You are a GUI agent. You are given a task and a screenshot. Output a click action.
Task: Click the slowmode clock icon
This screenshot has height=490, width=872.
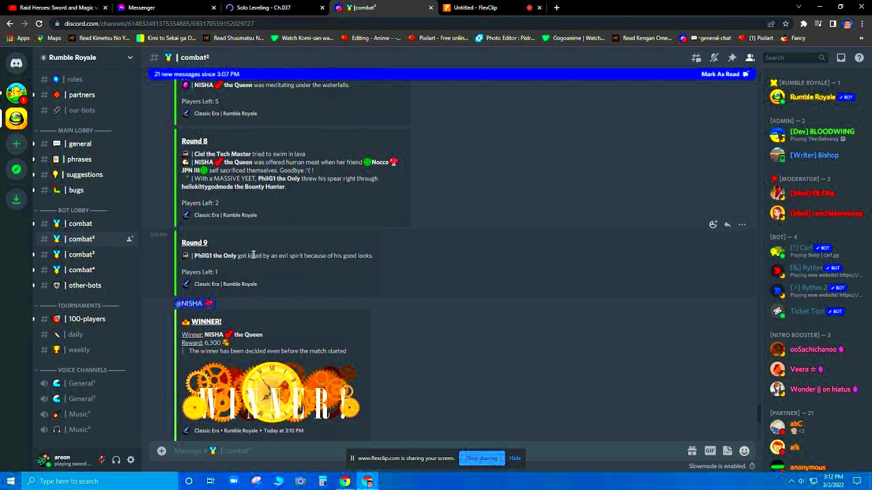752,466
